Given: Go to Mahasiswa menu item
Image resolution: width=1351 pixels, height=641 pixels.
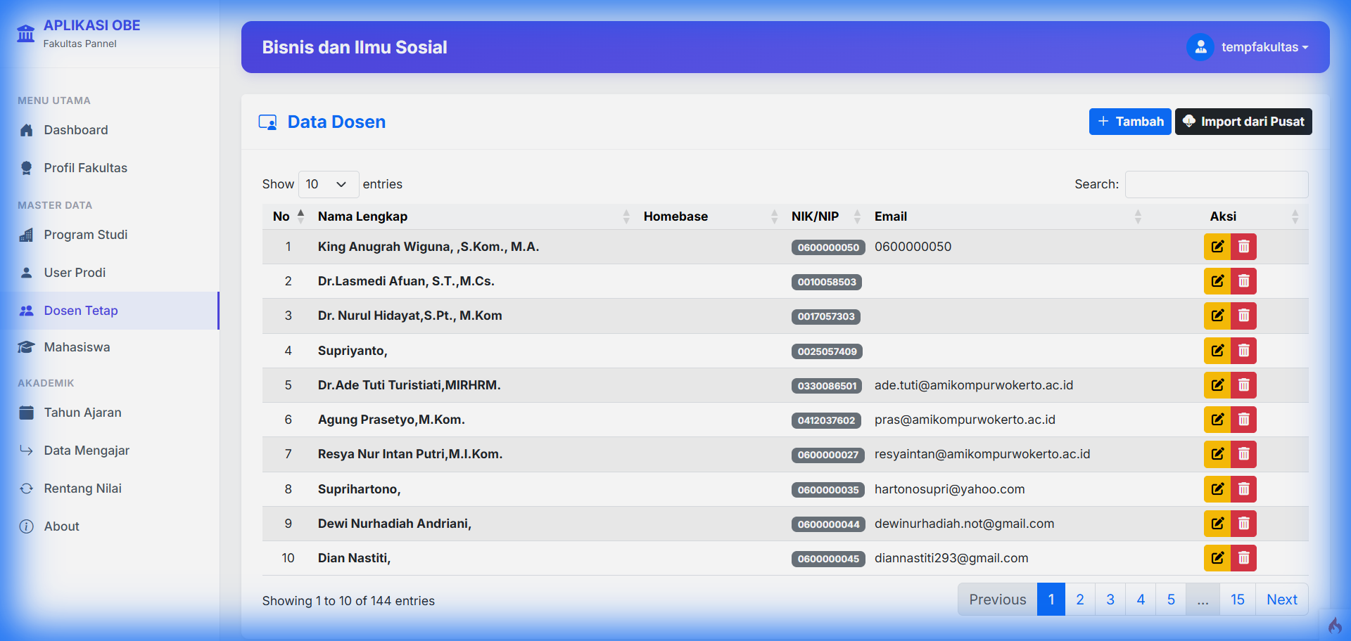Looking at the screenshot, I should pyautogui.click(x=77, y=347).
